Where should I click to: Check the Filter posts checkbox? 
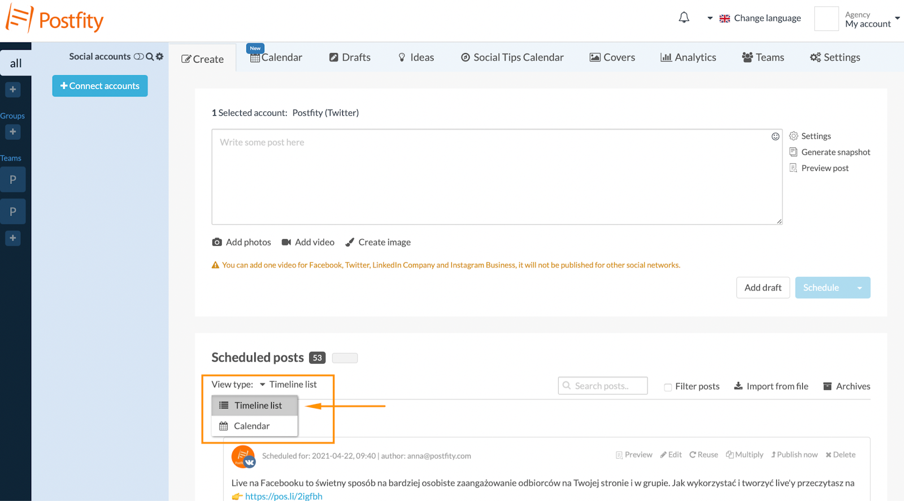pos(668,387)
